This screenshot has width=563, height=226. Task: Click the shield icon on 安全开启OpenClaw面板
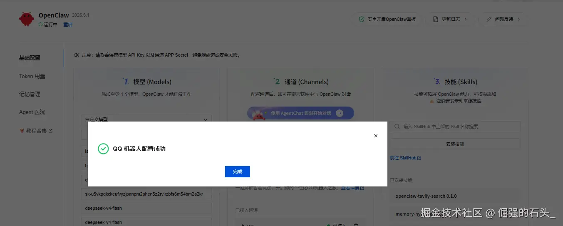coord(362,19)
